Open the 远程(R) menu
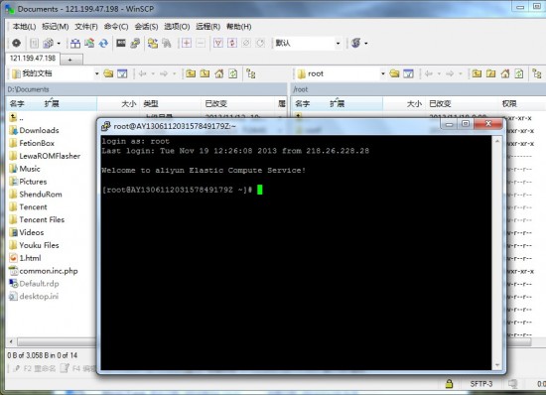The width and height of the screenshot is (546, 395). 207,27
